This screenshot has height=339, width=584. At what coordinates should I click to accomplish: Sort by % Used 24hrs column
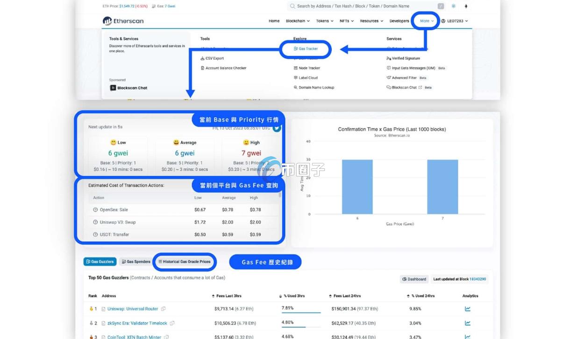click(422, 296)
